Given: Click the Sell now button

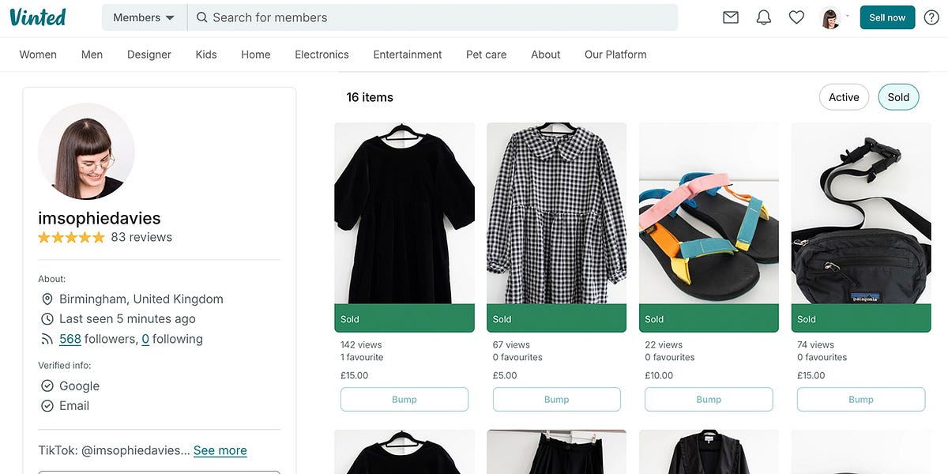Looking at the screenshot, I should [887, 17].
